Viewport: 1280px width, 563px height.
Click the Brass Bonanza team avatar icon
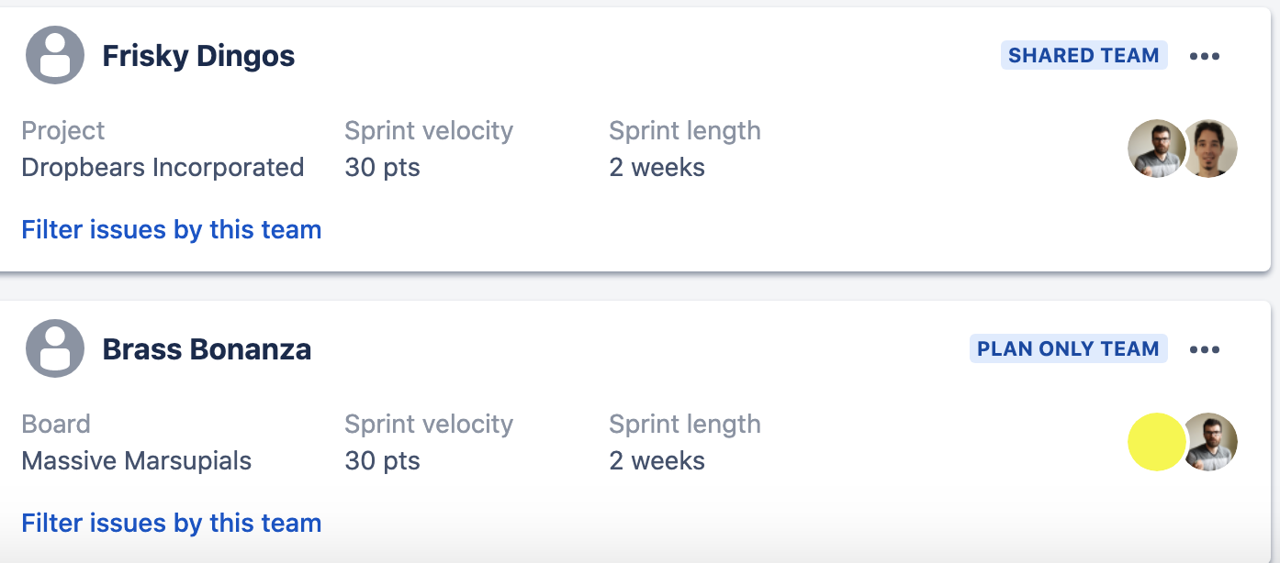tap(55, 348)
